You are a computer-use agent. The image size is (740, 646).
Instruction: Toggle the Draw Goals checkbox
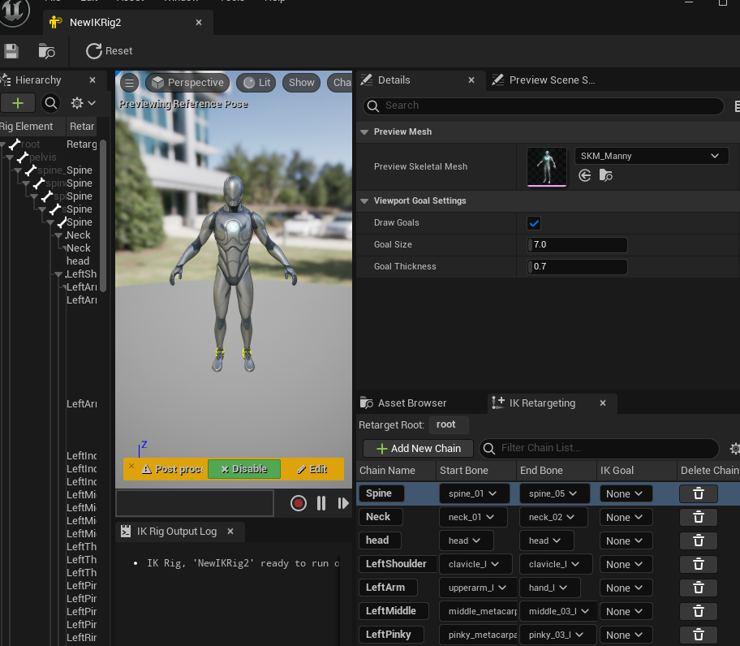click(534, 223)
